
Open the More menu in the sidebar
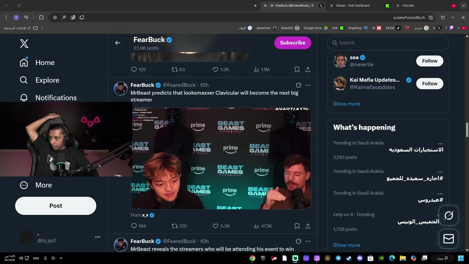click(x=36, y=185)
